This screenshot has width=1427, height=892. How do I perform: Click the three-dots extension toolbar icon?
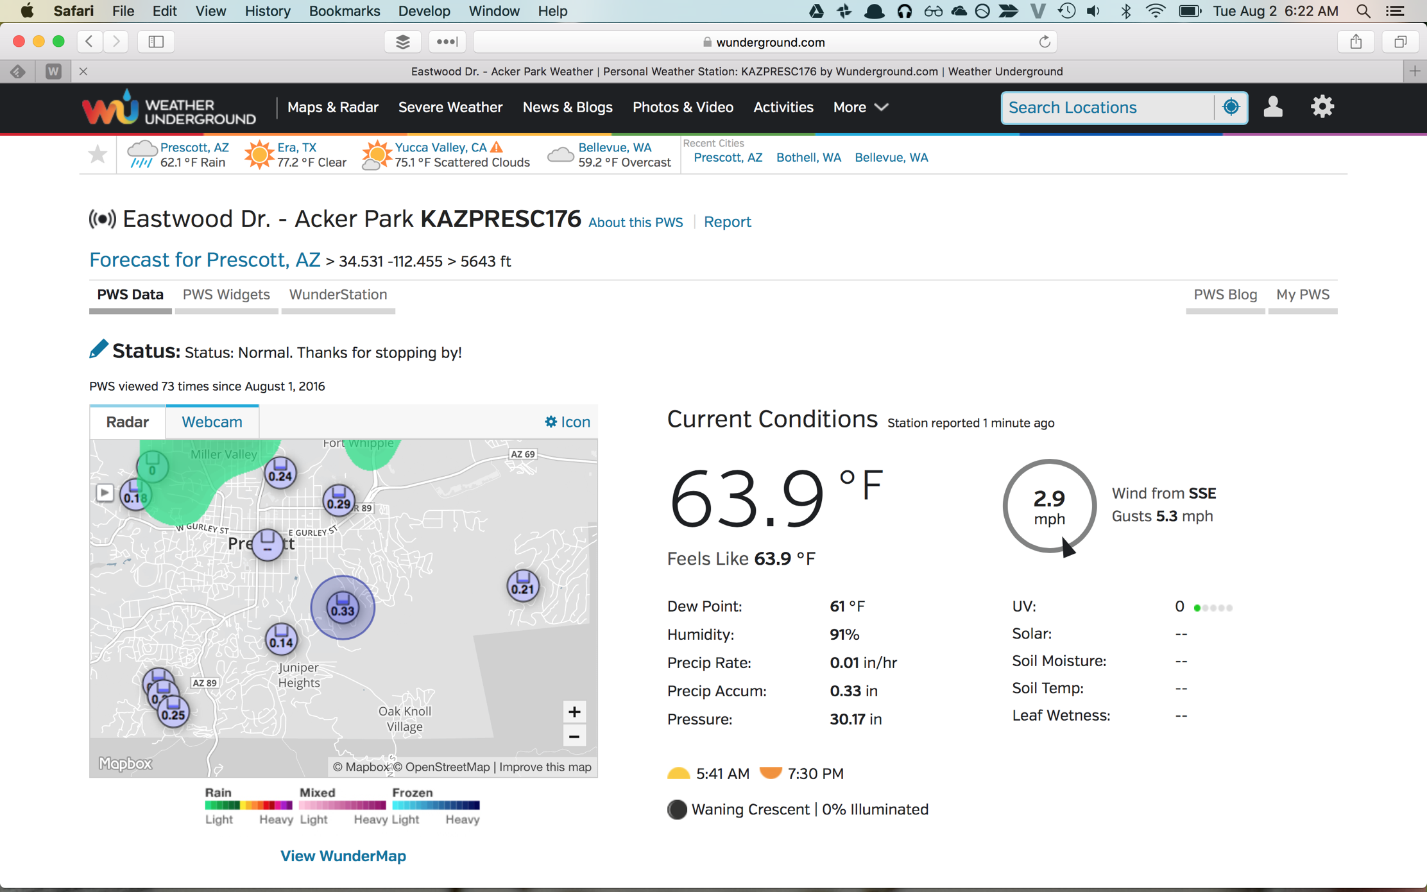pos(447,42)
